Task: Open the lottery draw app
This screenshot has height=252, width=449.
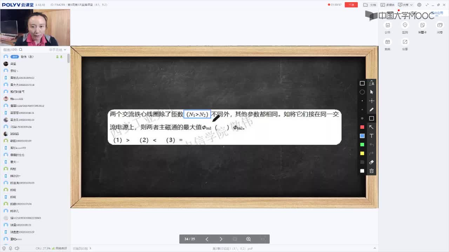Action: [x=388, y=45]
